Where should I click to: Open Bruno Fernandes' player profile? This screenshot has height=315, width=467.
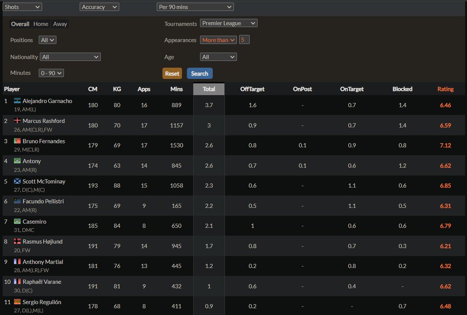click(x=44, y=141)
